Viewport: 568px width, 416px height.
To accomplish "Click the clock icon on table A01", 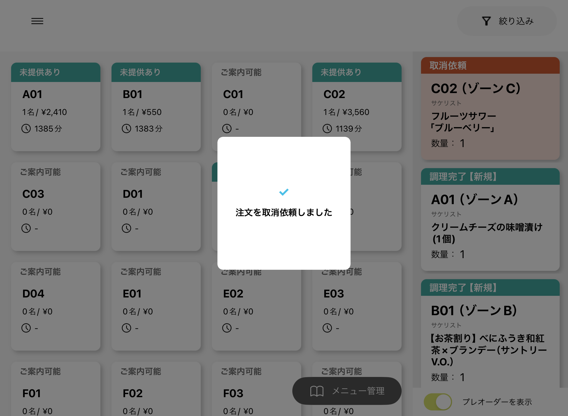I will (26, 129).
